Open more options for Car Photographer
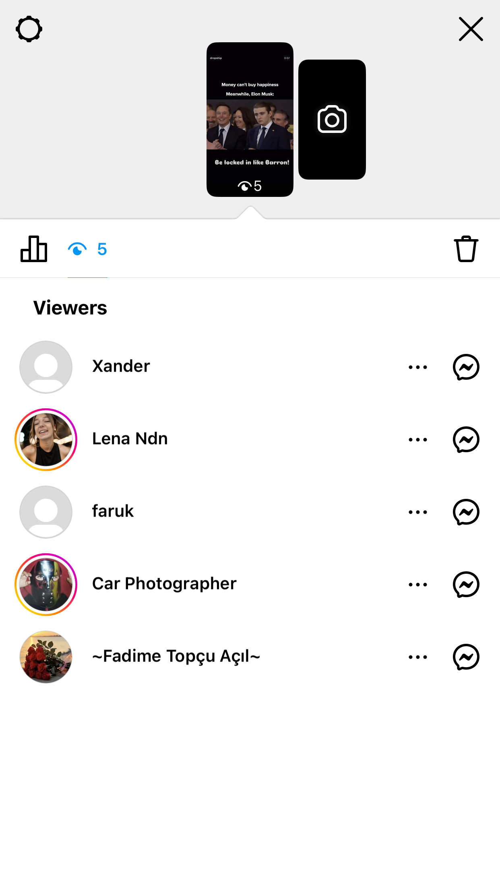 coord(418,585)
